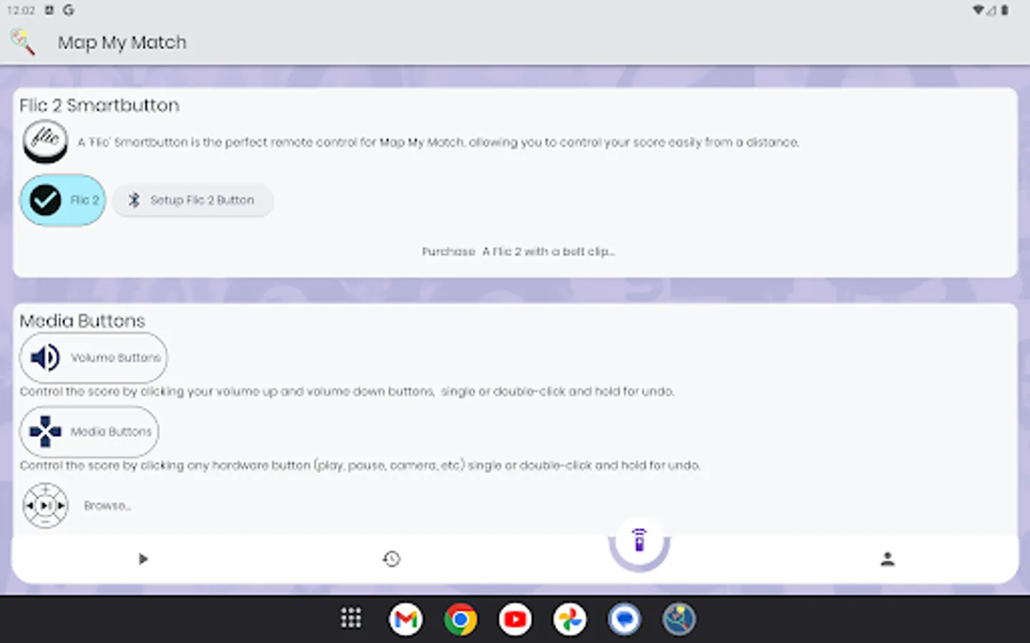
Task: Open the Purchase A Flic 2 with belt clip link
Action: pos(518,251)
